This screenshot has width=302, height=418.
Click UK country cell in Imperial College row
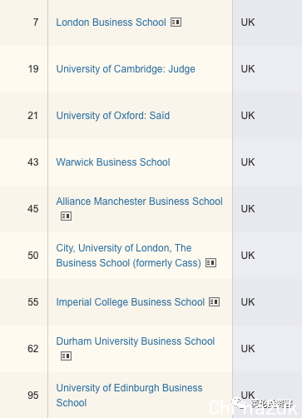pyautogui.click(x=267, y=302)
